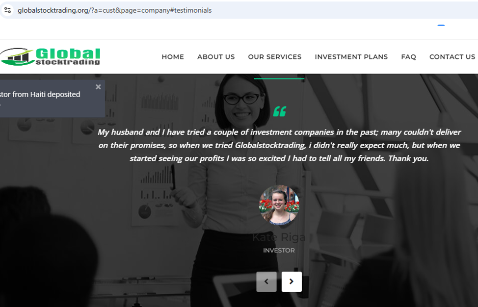The width and height of the screenshot is (478, 307).
Task: Advance to next testimonial with right arrow
Action: [292, 281]
